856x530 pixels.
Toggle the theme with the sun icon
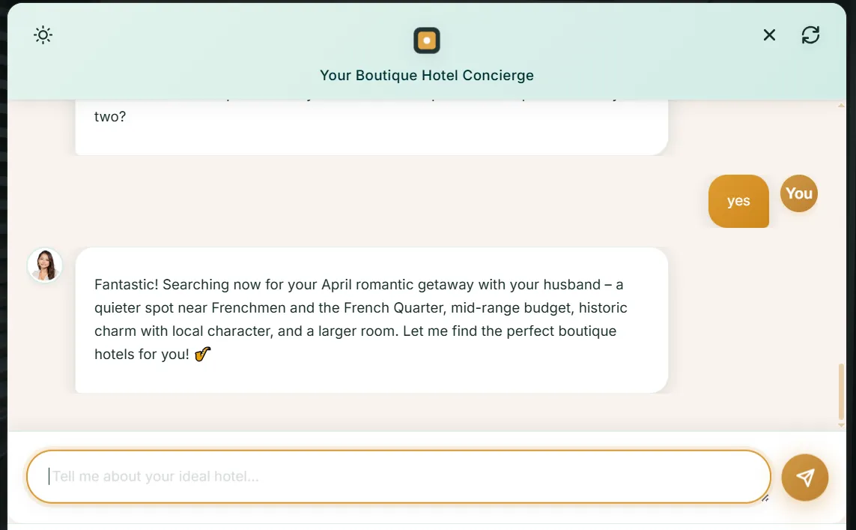pyautogui.click(x=43, y=34)
